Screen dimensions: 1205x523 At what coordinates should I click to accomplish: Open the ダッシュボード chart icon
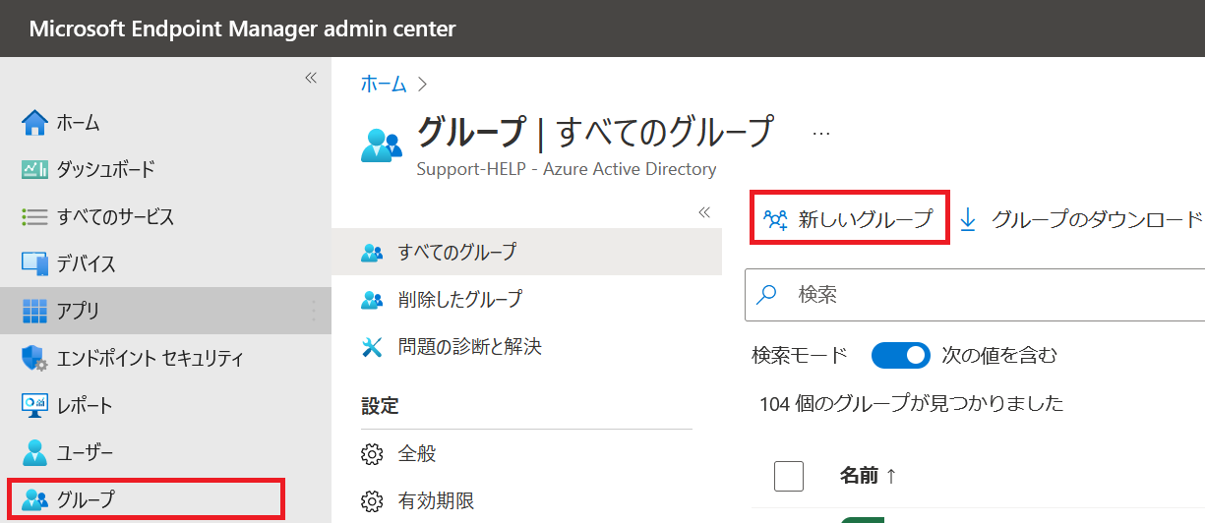click(34, 169)
